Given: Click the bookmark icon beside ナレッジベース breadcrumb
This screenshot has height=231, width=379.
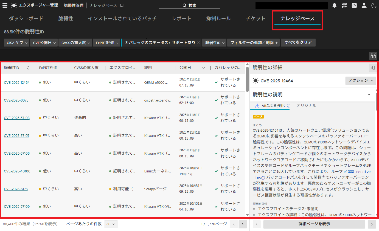Looking at the screenshot, I should [x=122, y=5].
